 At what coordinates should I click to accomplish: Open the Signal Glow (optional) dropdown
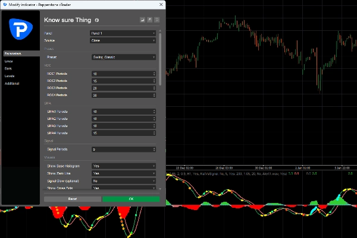coord(124,181)
